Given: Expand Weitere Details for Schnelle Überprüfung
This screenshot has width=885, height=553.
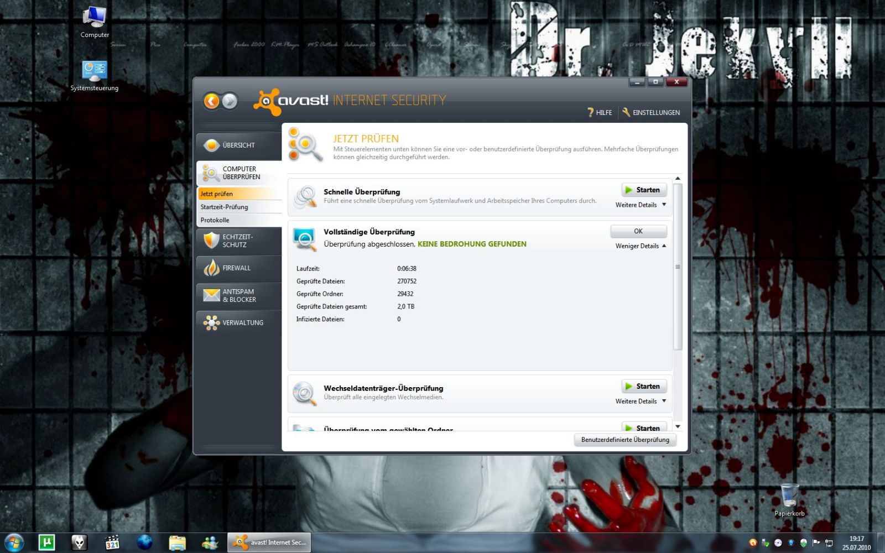Looking at the screenshot, I should click(641, 205).
